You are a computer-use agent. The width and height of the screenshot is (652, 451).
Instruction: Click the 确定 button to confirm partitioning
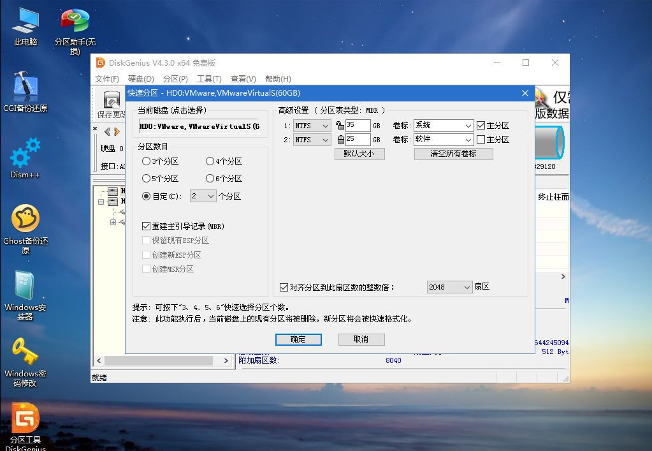click(298, 339)
